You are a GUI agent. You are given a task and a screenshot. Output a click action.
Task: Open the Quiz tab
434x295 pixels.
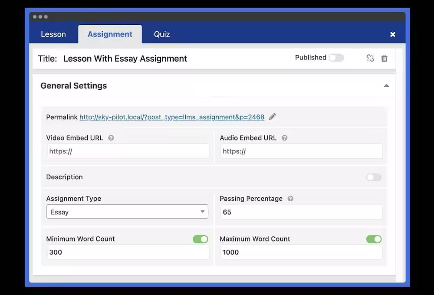[x=162, y=34]
